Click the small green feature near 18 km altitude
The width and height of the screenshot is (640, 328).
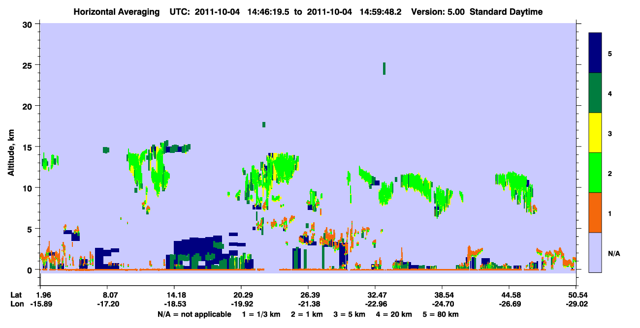[x=264, y=124]
